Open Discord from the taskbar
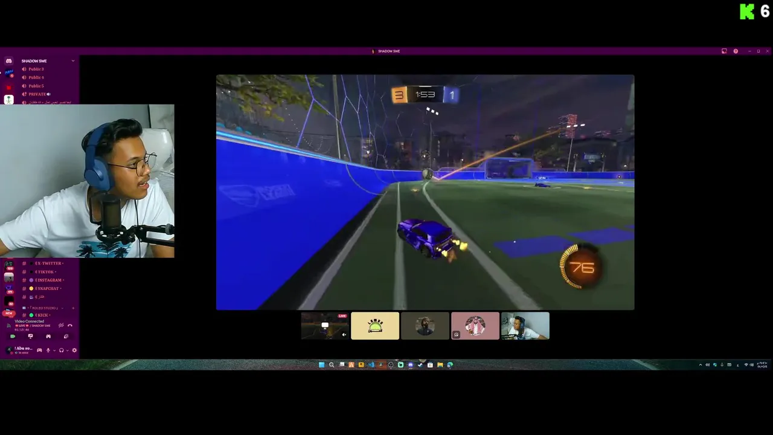This screenshot has width=773, height=435. 411,365
